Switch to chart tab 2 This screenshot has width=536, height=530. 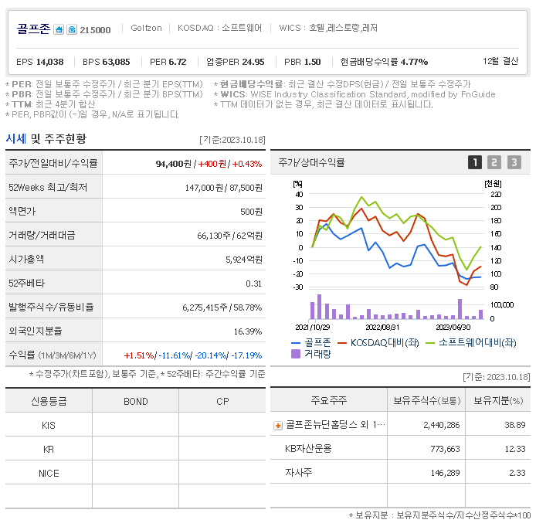pos(494,162)
